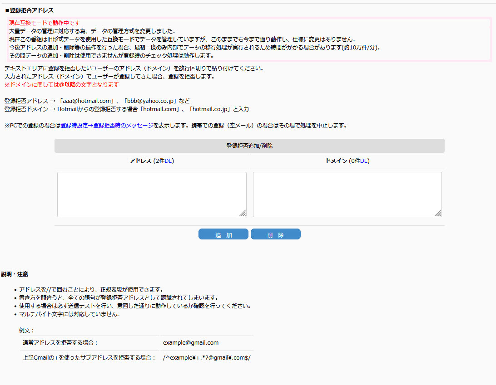Image resolution: width=496 pixels, height=385 pixels.
Task: Click the アドレス column header
Action: click(x=140, y=161)
